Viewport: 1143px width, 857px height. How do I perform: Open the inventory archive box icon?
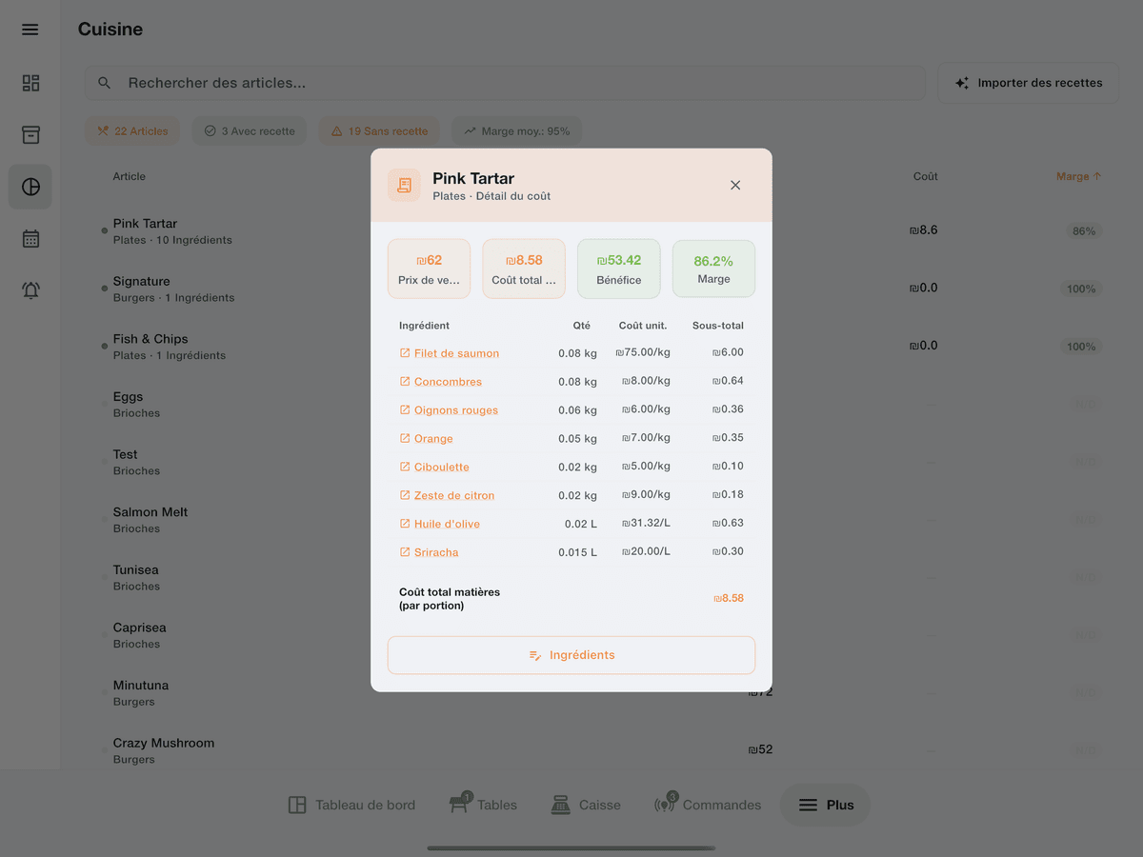click(x=30, y=134)
